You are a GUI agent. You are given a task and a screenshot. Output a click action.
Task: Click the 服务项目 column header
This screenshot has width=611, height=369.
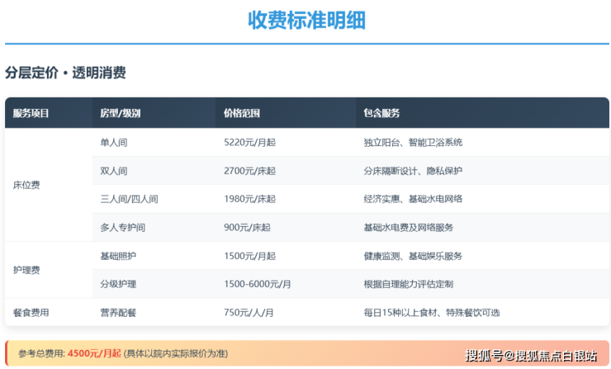click(x=31, y=113)
